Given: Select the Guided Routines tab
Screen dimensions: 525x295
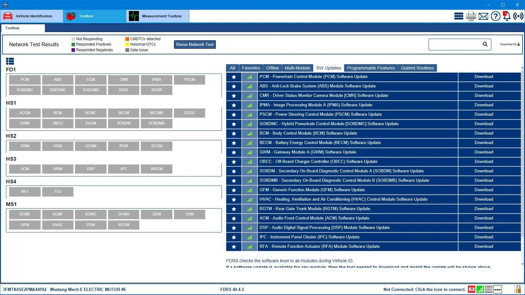Looking at the screenshot, I should 417,68.
